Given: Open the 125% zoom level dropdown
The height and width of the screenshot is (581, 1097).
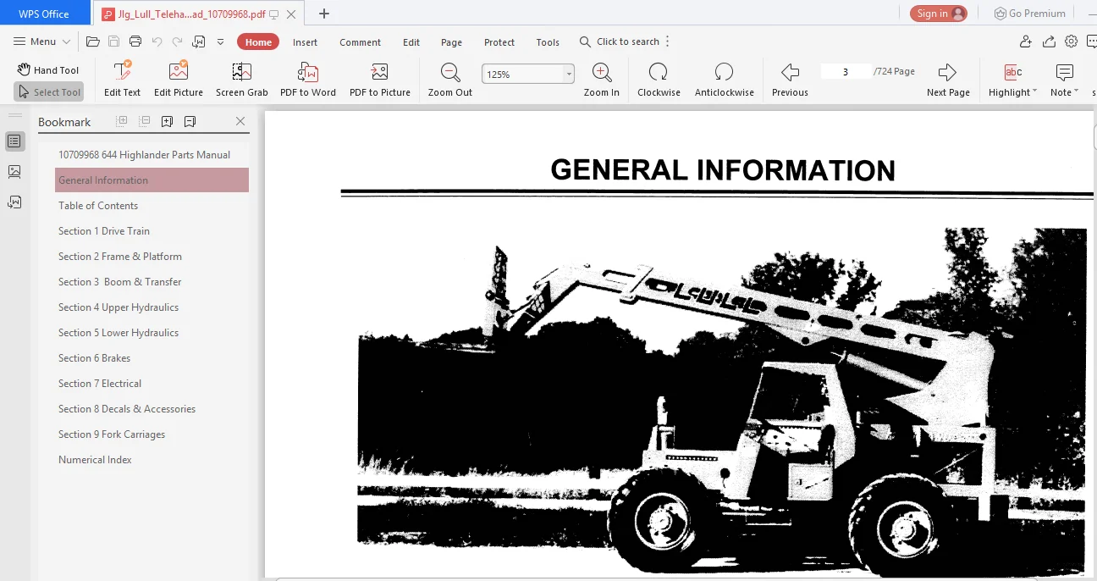Looking at the screenshot, I should [569, 75].
